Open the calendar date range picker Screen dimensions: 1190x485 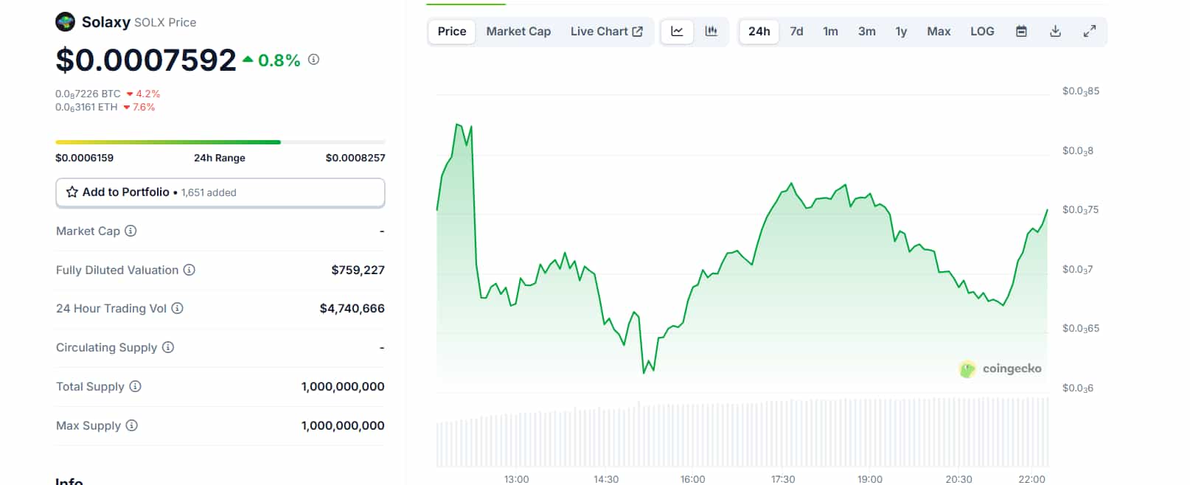pyautogui.click(x=1021, y=31)
